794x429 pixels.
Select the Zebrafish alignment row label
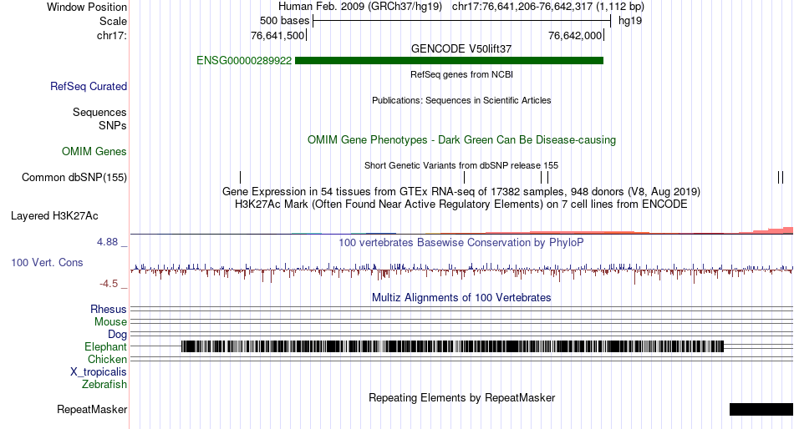point(104,385)
